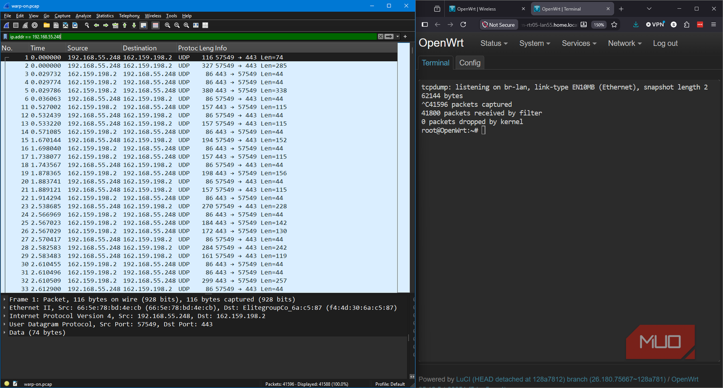Start capturing packets with the shark fin icon

coord(7,25)
